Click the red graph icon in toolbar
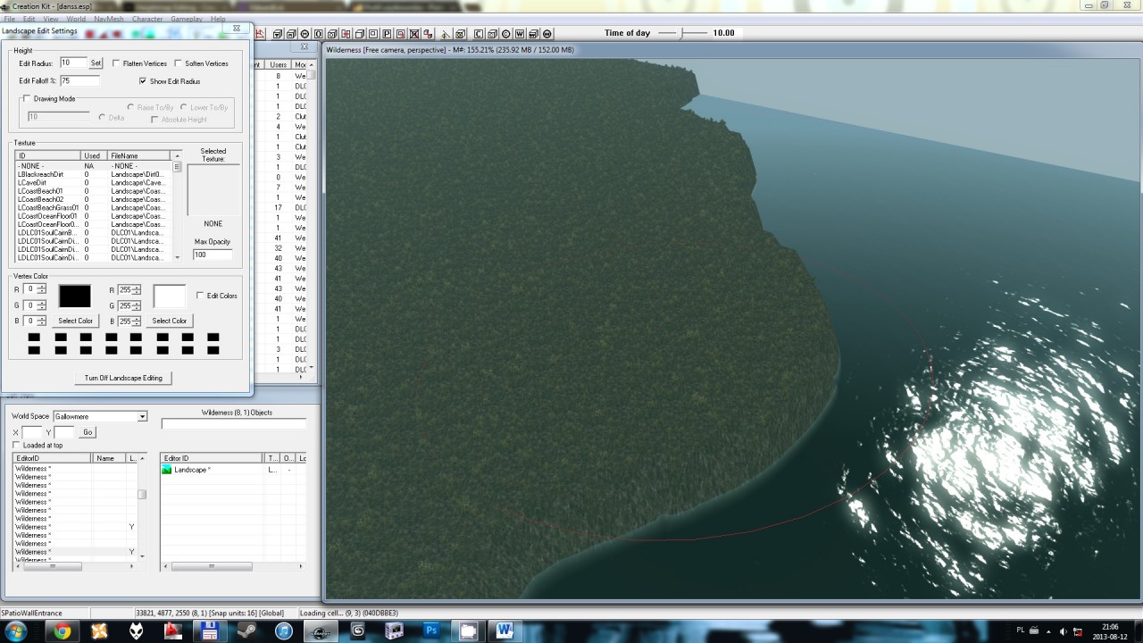The image size is (1143, 643). pyautogui.click(x=261, y=34)
